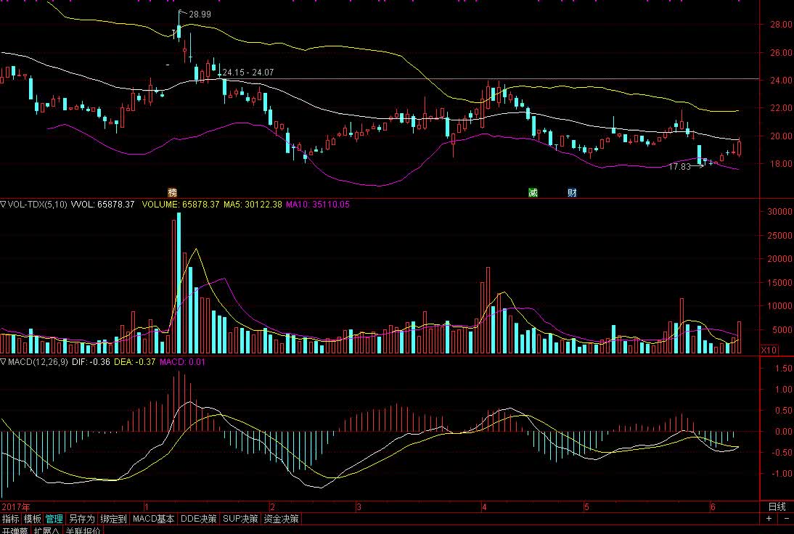Apply the DDE决策 template
The width and height of the screenshot is (794, 534).
(199, 519)
